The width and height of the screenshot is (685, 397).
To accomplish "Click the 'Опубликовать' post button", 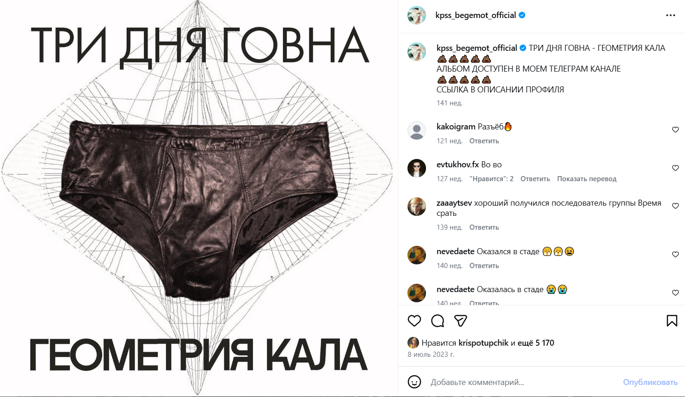I will [650, 382].
